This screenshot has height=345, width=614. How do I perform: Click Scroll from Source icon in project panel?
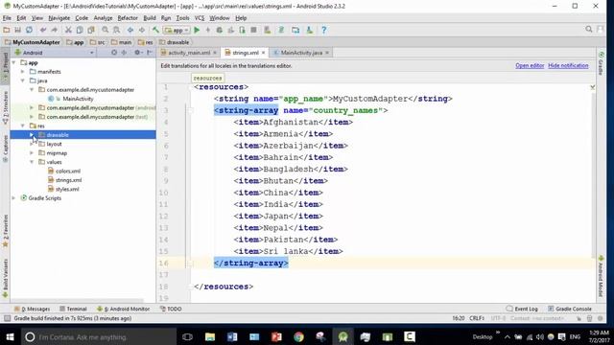114,53
